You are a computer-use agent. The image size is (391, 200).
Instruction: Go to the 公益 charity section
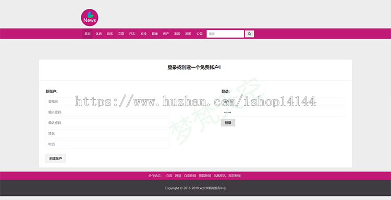pyautogui.click(x=200, y=34)
